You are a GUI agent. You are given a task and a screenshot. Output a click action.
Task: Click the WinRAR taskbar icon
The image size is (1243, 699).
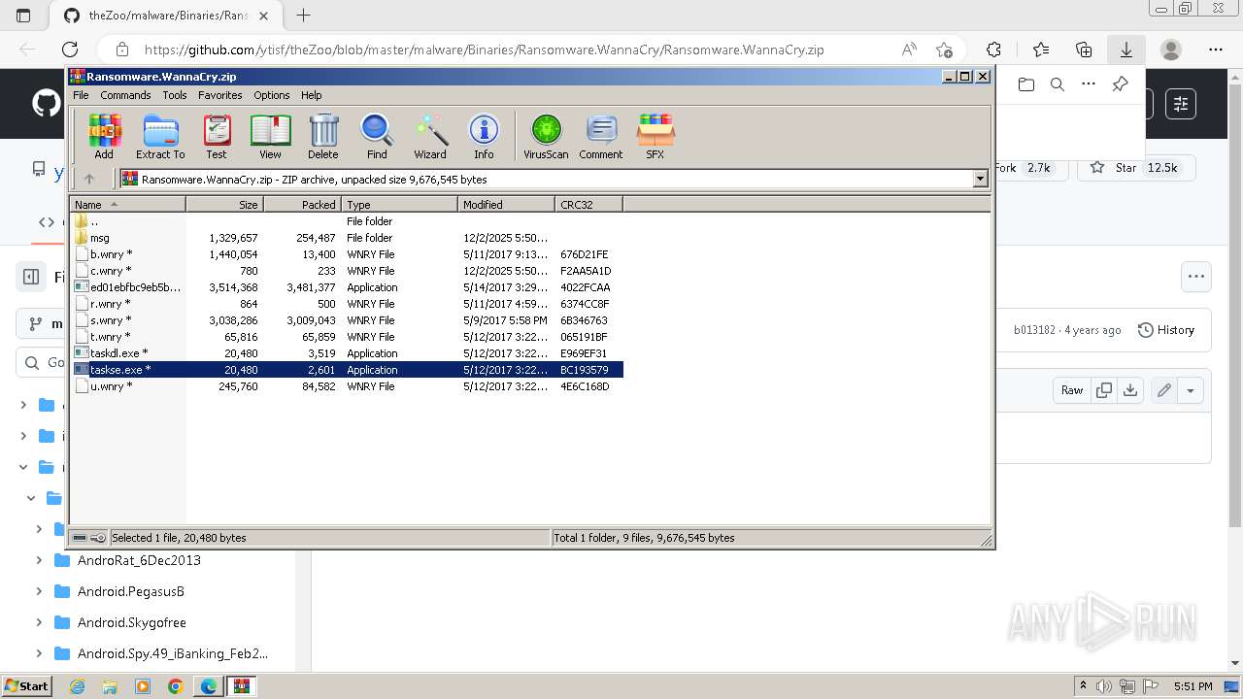241,686
